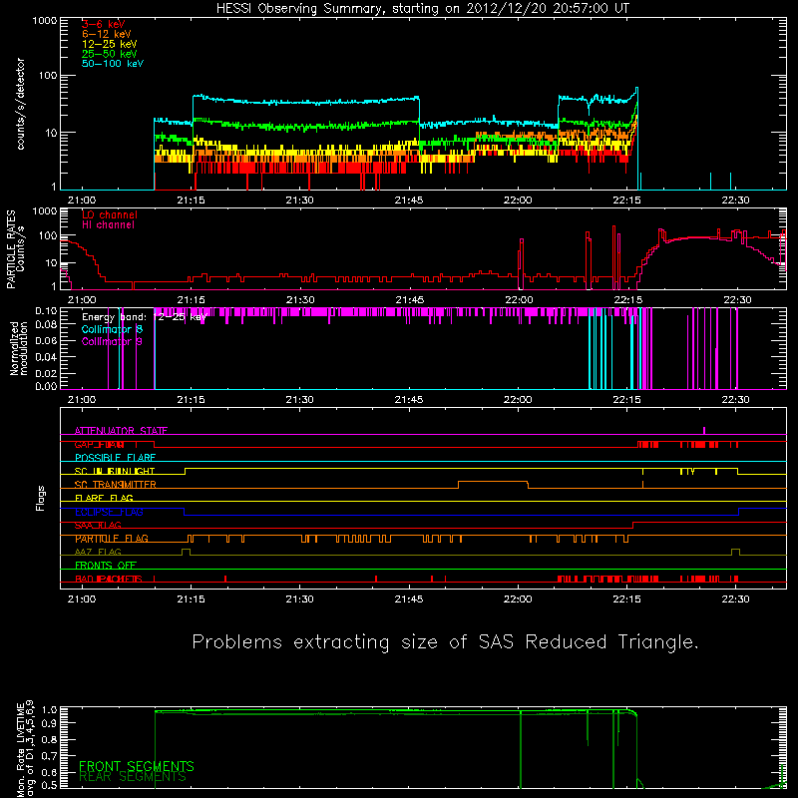Click the cyan 50-100 keV legend entry
Screen dimensions: 798x798
coord(113,64)
